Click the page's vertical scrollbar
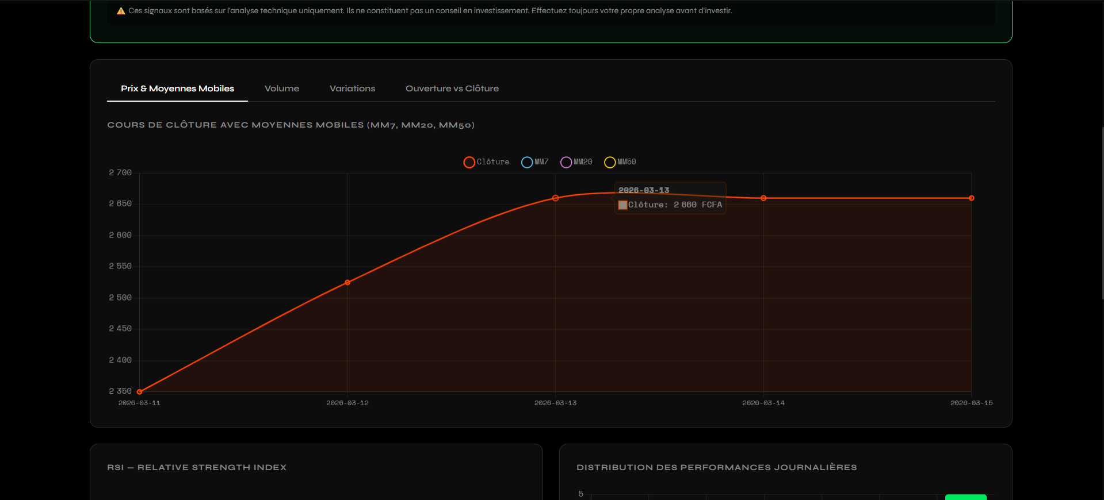The width and height of the screenshot is (1104, 500). [x=1102, y=213]
